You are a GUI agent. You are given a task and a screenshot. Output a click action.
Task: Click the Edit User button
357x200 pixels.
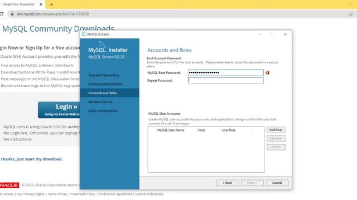pos(276,138)
